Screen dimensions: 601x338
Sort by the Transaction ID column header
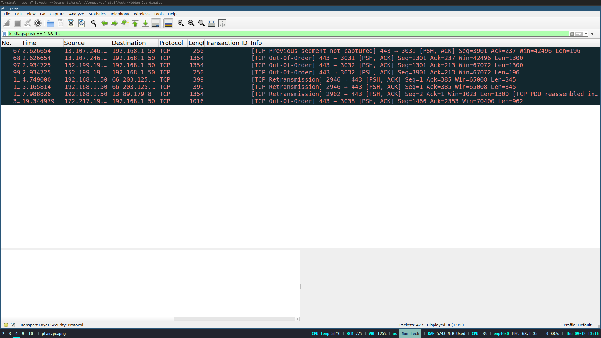click(x=227, y=43)
